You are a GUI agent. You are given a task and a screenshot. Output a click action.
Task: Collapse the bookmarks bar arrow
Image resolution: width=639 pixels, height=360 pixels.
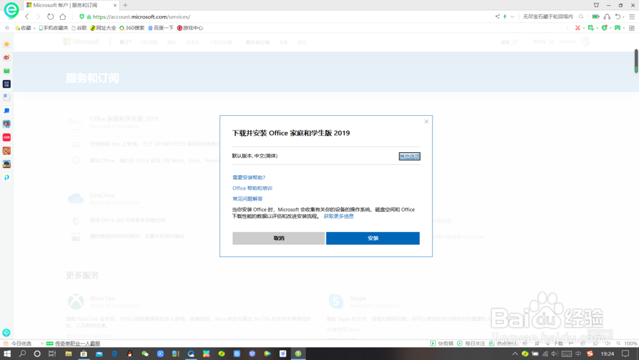(7, 27)
